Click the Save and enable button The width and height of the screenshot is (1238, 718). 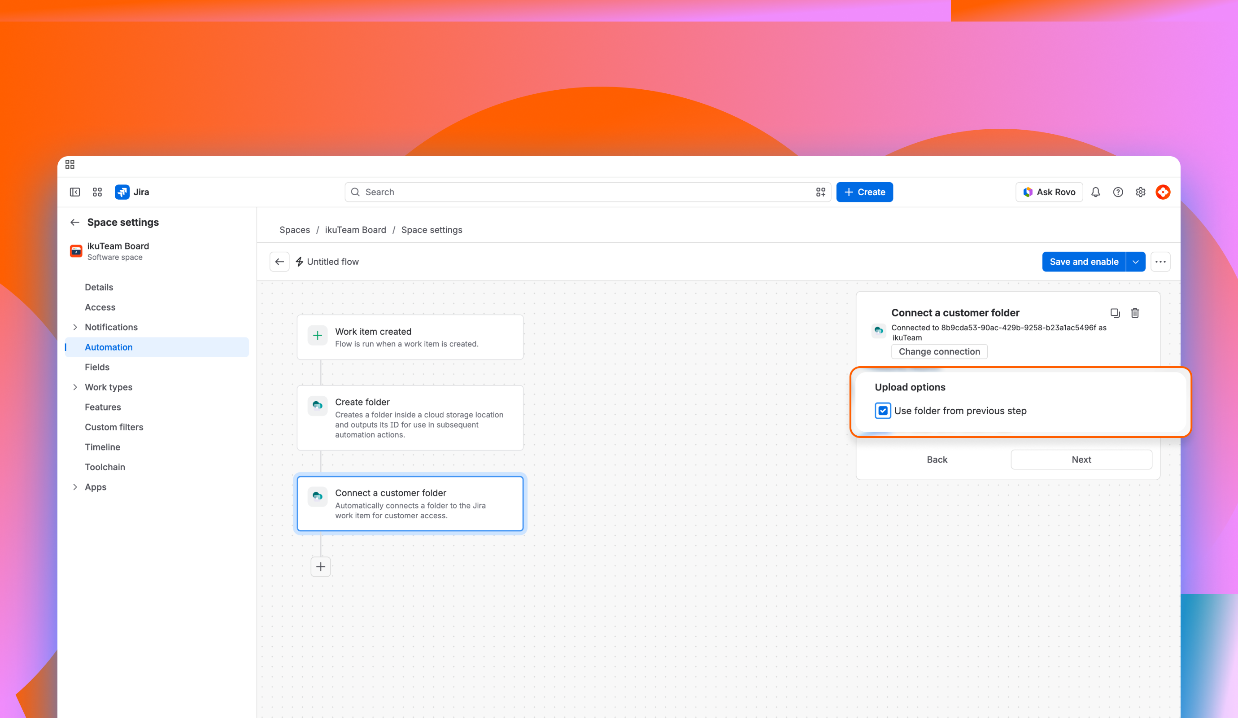1084,262
